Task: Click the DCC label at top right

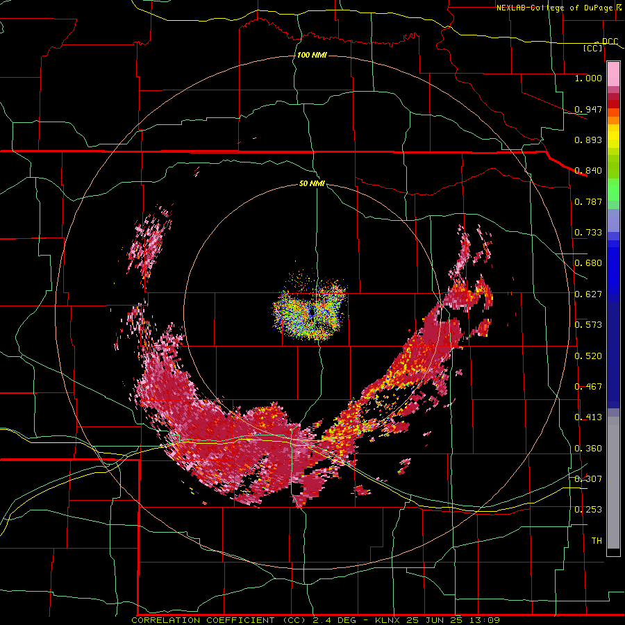Action: (x=610, y=42)
